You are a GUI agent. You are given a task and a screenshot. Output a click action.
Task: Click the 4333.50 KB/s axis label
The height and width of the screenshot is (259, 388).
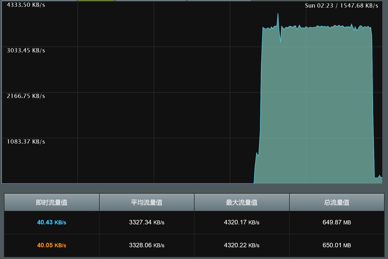click(x=26, y=5)
